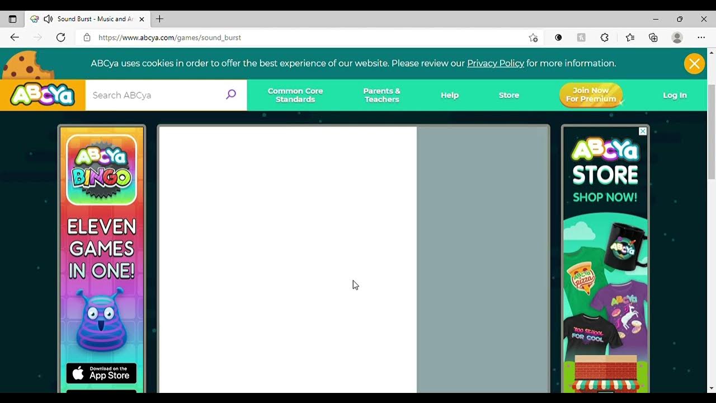
Task: Add this page to favorites star
Action: pyautogui.click(x=533, y=38)
